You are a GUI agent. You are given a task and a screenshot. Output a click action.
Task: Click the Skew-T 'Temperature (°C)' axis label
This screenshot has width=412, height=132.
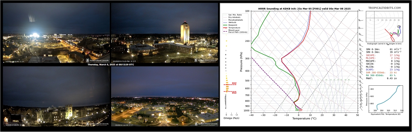(304, 118)
